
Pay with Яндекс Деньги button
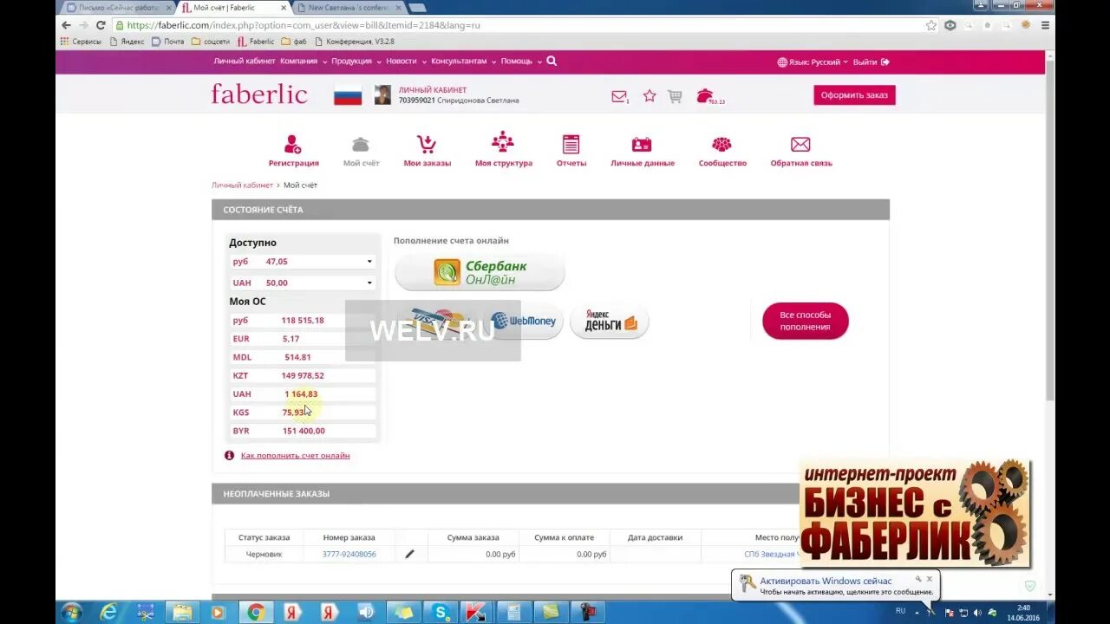[x=610, y=322]
